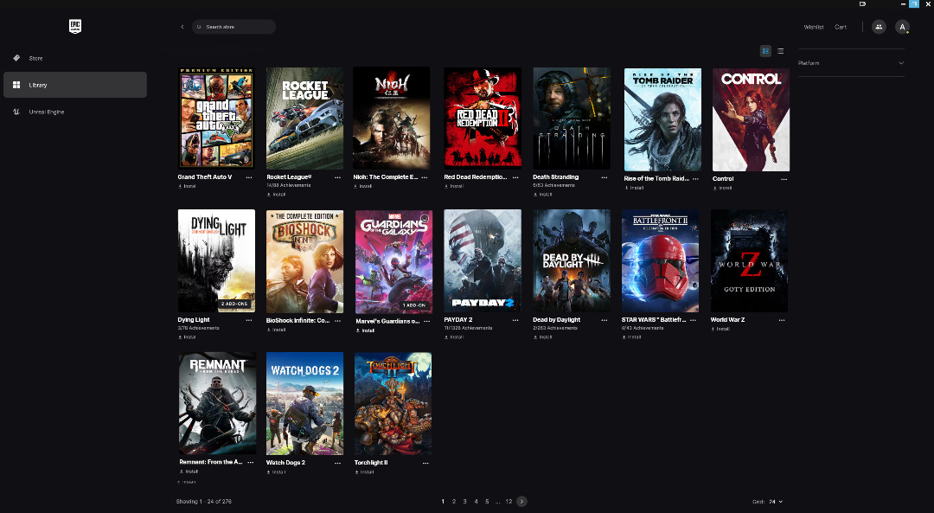
Task: Install Watch Dogs 2
Action: pyautogui.click(x=276, y=471)
